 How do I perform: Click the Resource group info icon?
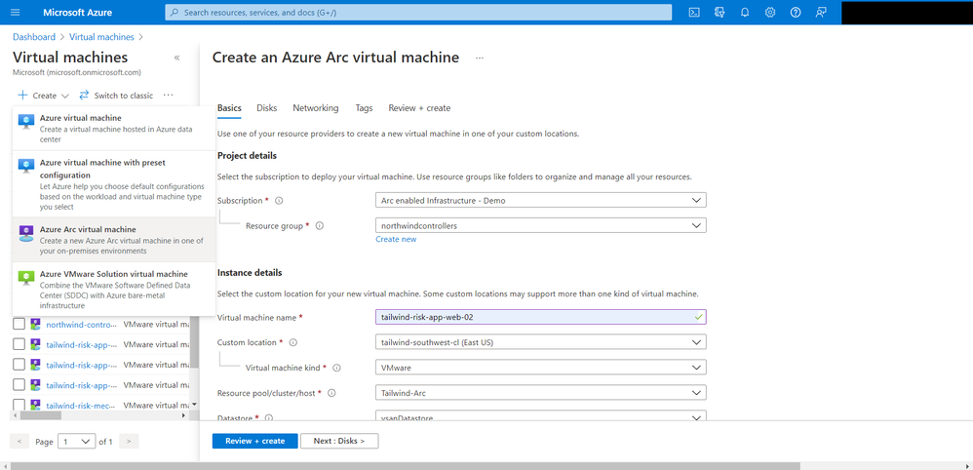pyautogui.click(x=320, y=226)
